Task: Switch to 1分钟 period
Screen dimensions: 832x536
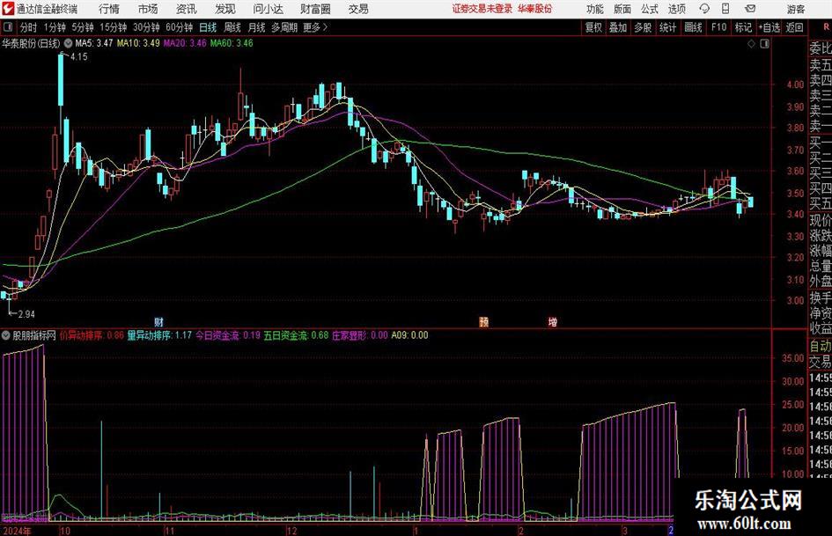Action: tap(55, 27)
